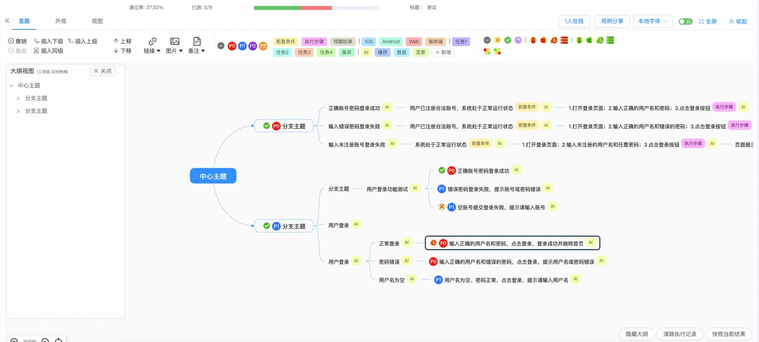The image size is (759, 342).
Task: Open the 本地字体 font dropdown
Action: (653, 21)
